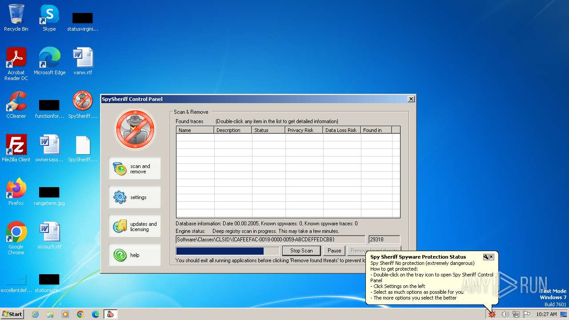Open Windows Media Player from taskbar
Image resolution: width=569 pixels, height=320 pixels.
tap(65, 314)
